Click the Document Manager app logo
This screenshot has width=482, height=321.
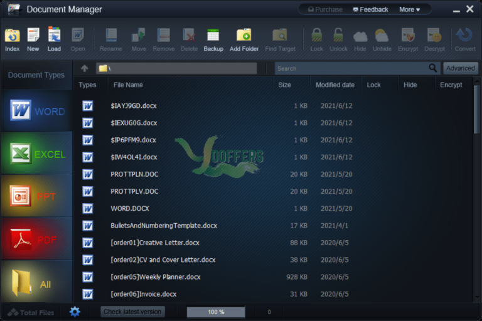coord(14,9)
